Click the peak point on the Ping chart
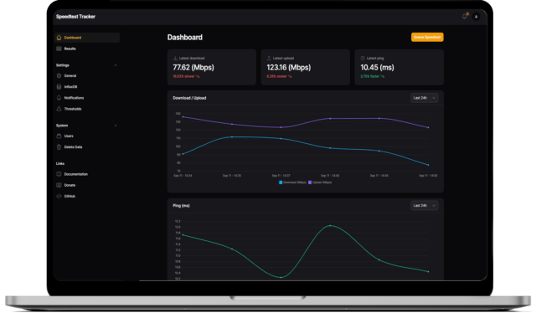The height and width of the screenshot is (313, 536). pyautogui.click(x=330, y=226)
